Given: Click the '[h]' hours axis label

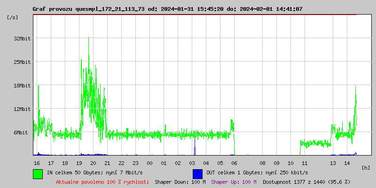Looking at the screenshot, I should pos(366,167).
